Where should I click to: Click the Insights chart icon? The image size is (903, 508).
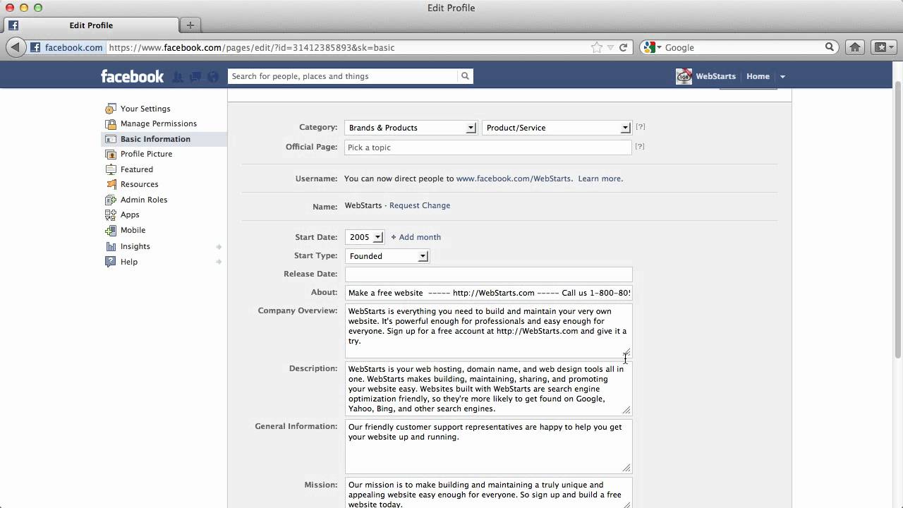[x=111, y=246]
